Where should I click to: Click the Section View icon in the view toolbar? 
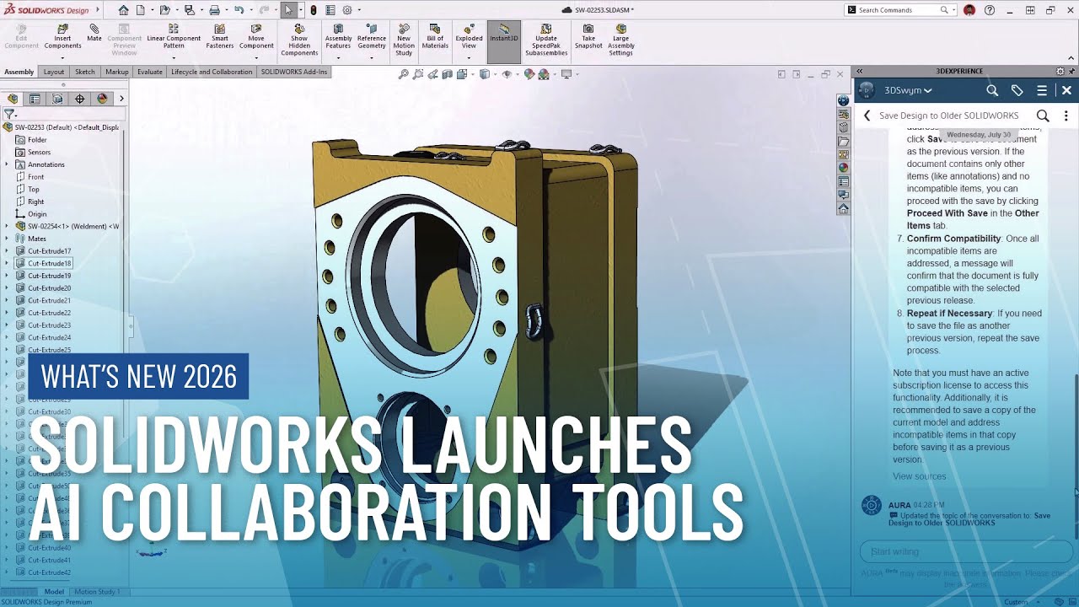pyautogui.click(x=447, y=74)
